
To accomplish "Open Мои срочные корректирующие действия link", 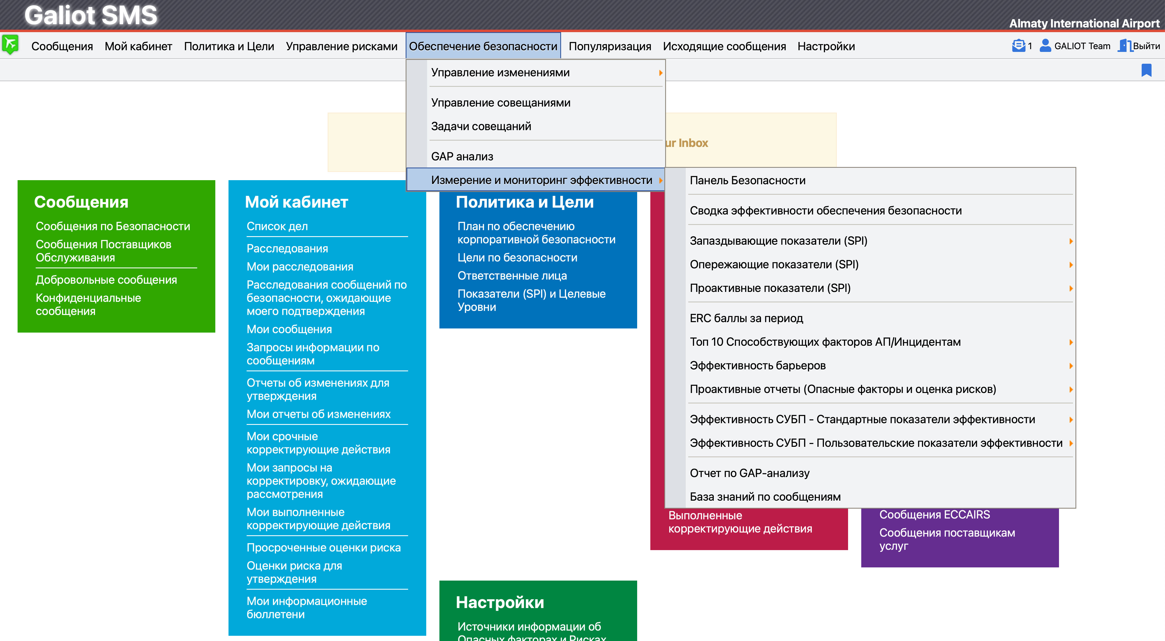I will click(318, 443).
